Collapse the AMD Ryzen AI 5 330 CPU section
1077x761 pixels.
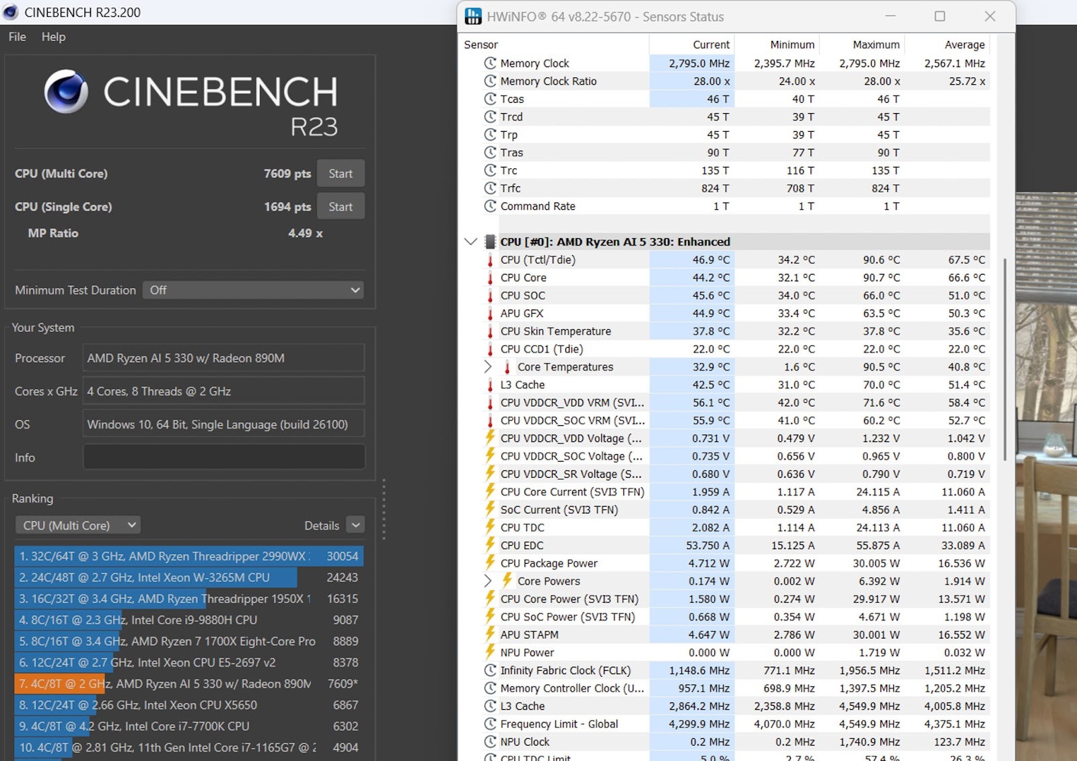pos(471,242)
